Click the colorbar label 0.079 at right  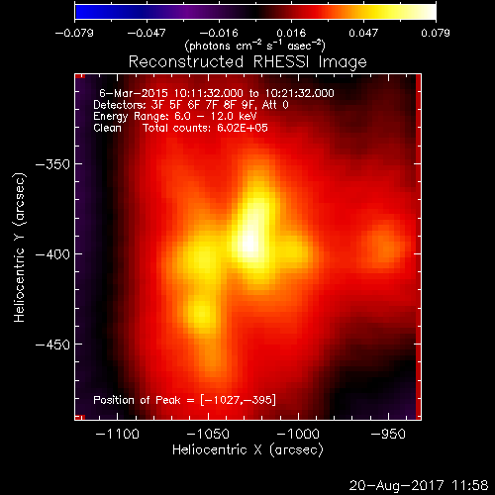[x=436, y=33]
